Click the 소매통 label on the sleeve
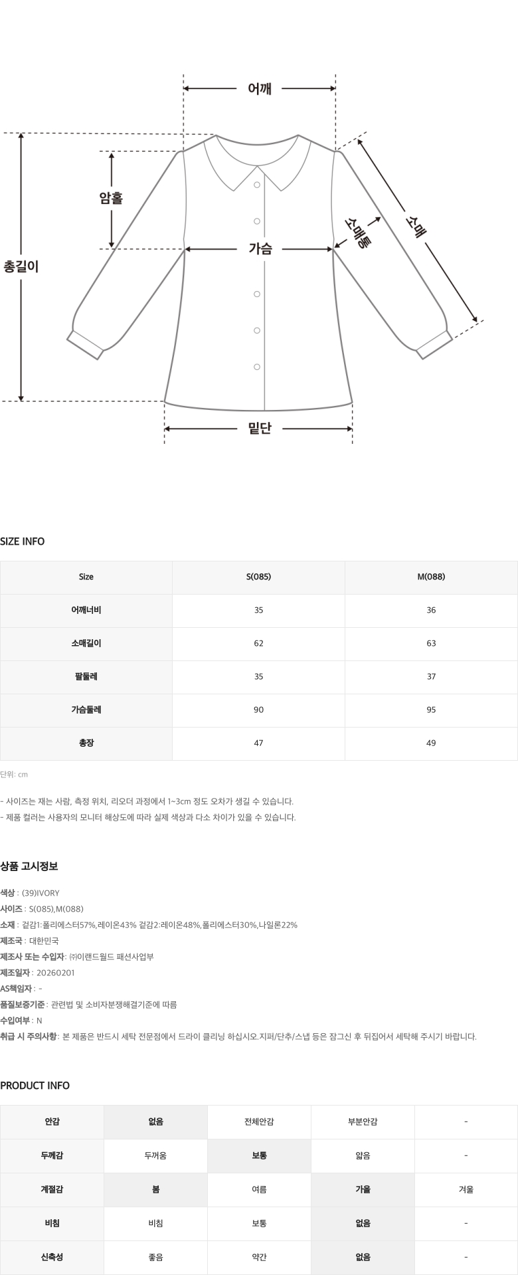Viewport: 518px width, 1275px height. 358,233
